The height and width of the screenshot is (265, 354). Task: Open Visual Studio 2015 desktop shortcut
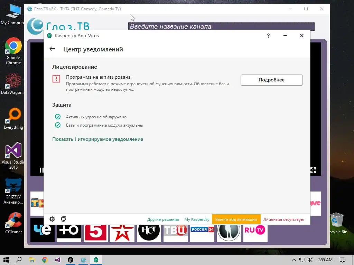(13, 156)
